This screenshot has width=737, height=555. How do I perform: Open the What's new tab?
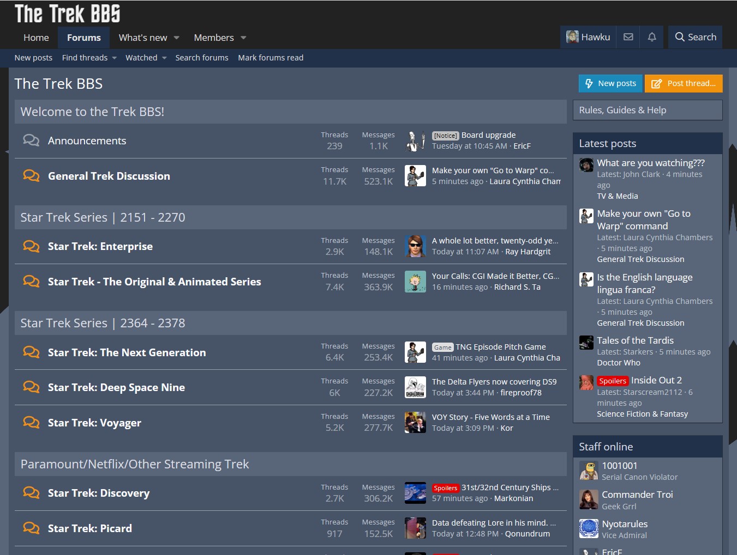pyautogui.click(x=143, y=38)
